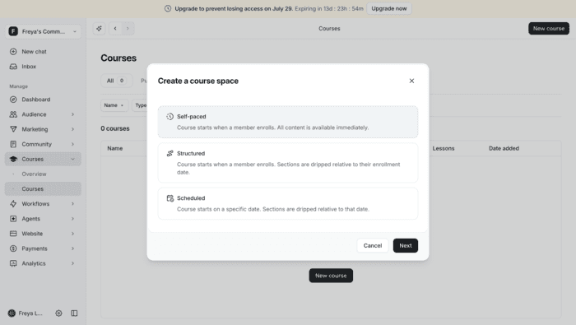Click the Audience people icon
The width and height of the screenshot is (576, 325).
(x=13, y=114)
